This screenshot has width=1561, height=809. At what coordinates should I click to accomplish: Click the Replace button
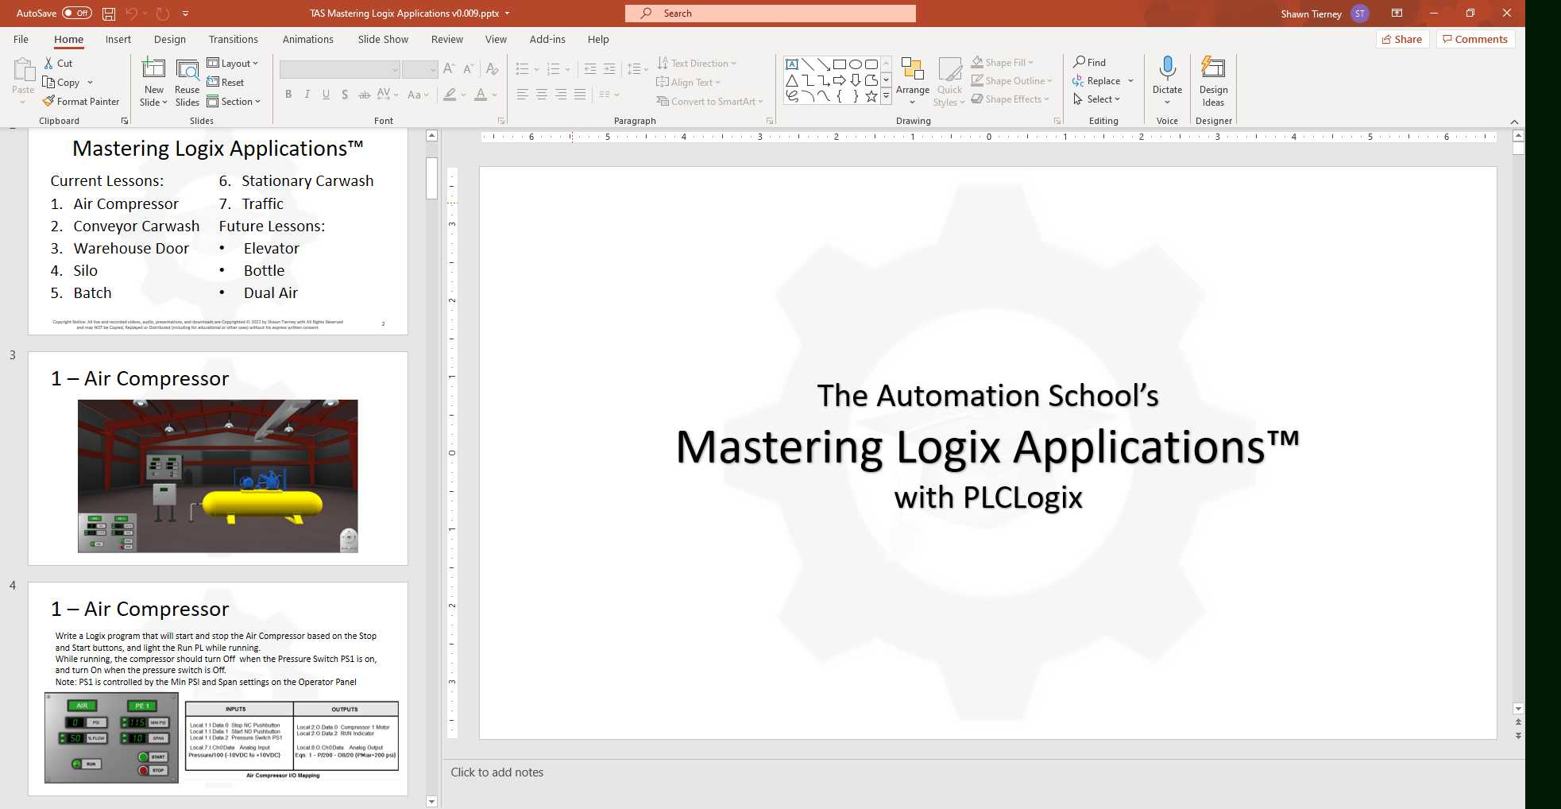pos(1096,80)
